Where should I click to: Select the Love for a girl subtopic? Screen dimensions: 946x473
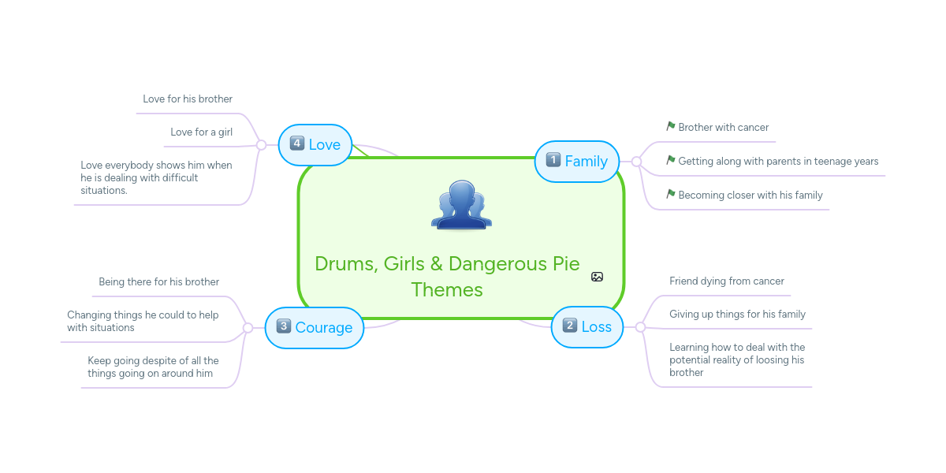coord(201,132)
